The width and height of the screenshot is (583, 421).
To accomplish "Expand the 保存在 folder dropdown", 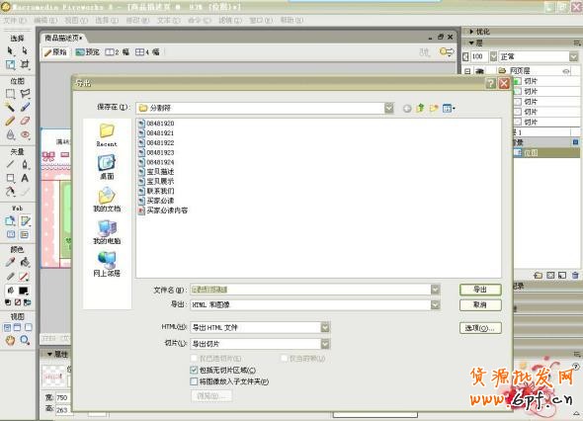I will point(389,108).
